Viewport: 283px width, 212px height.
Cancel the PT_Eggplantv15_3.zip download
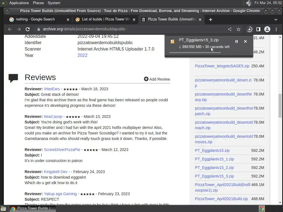click(245, 41)
